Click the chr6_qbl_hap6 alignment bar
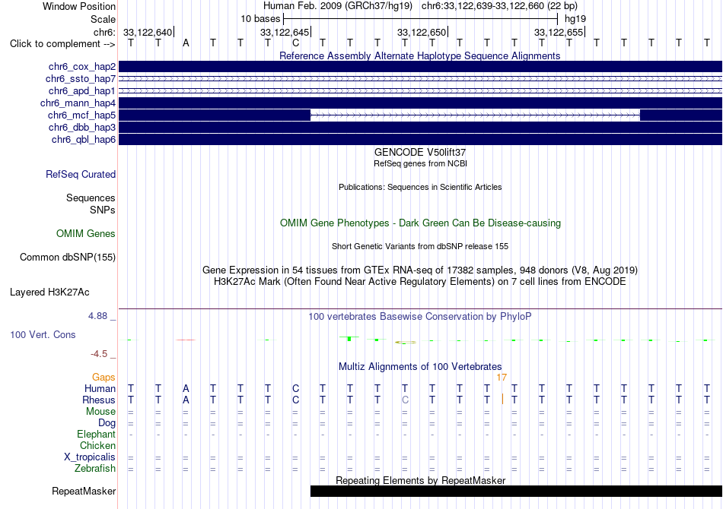The image size is (723, 509). click(420, 139)
